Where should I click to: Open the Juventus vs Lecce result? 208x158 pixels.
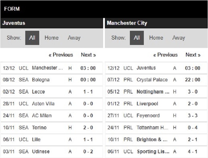[x=51, y=92]
